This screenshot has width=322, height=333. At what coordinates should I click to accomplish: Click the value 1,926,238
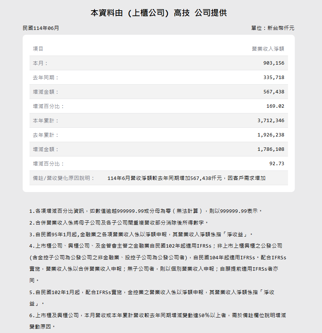(x=271, y=135)
